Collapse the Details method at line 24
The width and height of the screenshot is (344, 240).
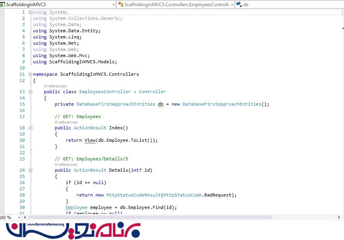click(x=30, y=170)
